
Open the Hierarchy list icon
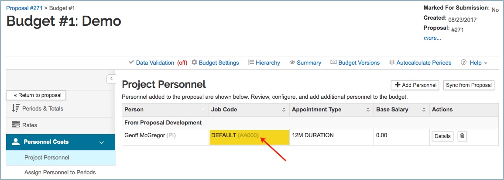coord(251,62)
